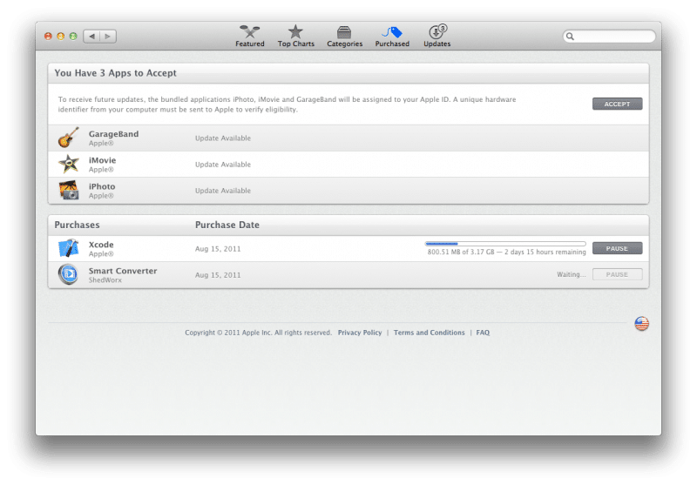Click the copyright 2011 Apple Inc. text
The height and width of the screenshot is (485, 697).
click(258, 333)
